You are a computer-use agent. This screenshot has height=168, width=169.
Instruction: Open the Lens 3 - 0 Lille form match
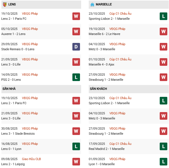click(x=11, y=64)
